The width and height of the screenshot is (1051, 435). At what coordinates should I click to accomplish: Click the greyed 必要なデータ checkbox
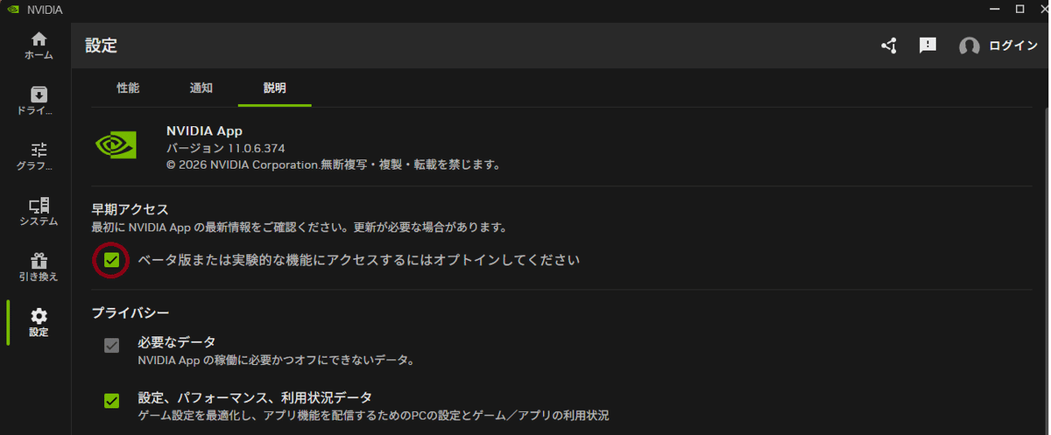[x=111, y=346]
